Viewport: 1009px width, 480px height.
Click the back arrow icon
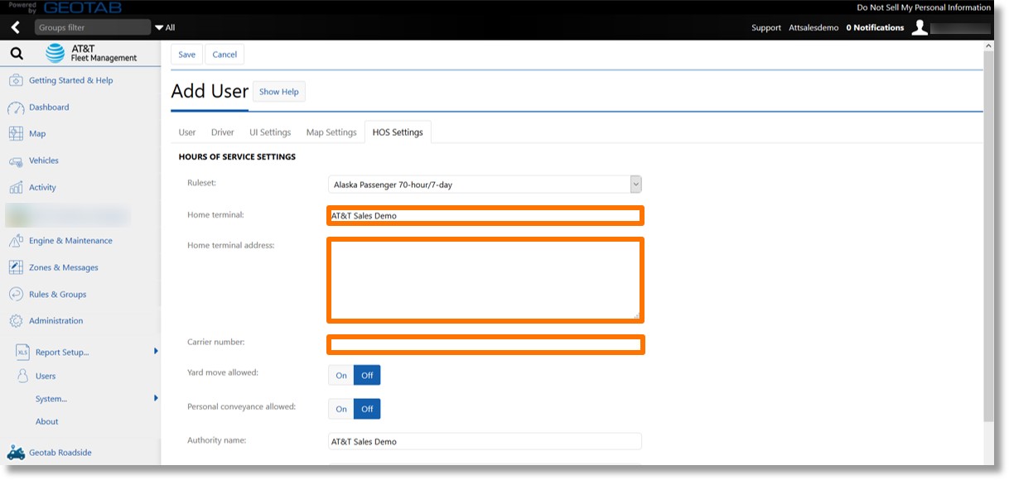click(15, 27)
